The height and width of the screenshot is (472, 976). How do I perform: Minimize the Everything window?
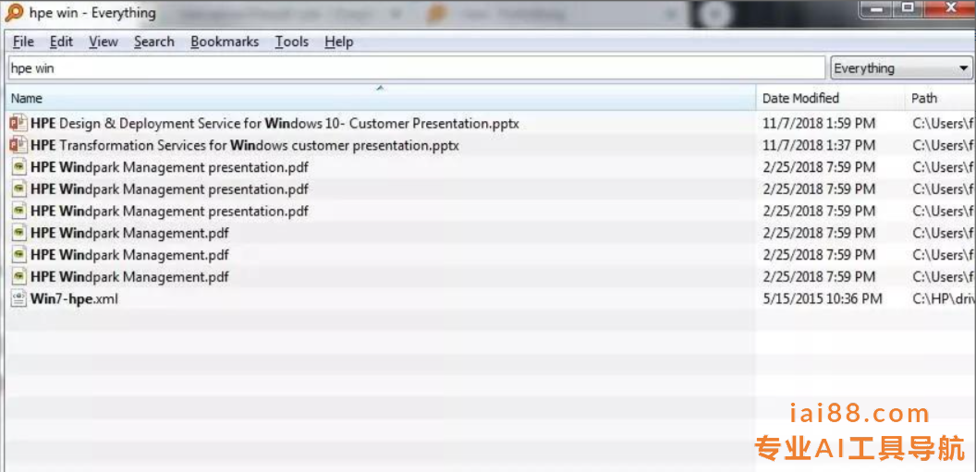878,8
